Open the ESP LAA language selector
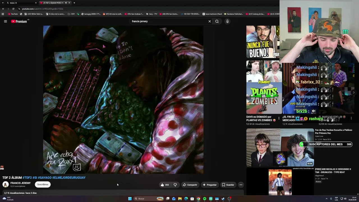Screen dimensions: 359x202 pos(337,199)
